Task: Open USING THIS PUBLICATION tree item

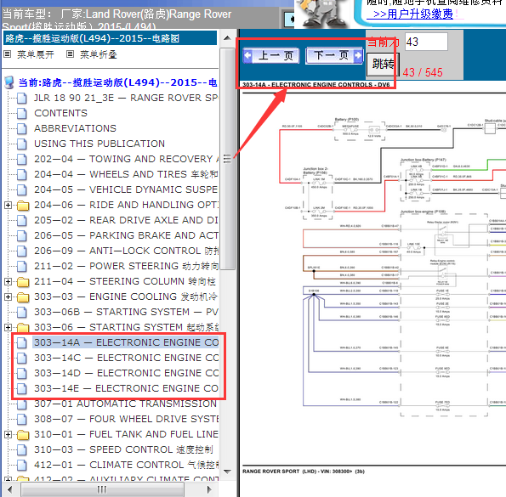Action: [99, 144]
